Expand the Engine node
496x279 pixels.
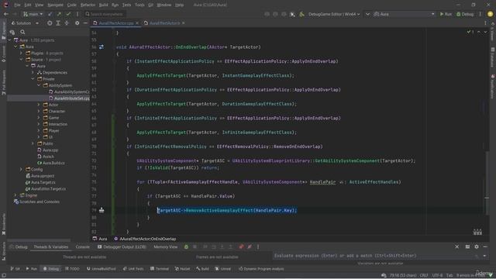(15, 195)
